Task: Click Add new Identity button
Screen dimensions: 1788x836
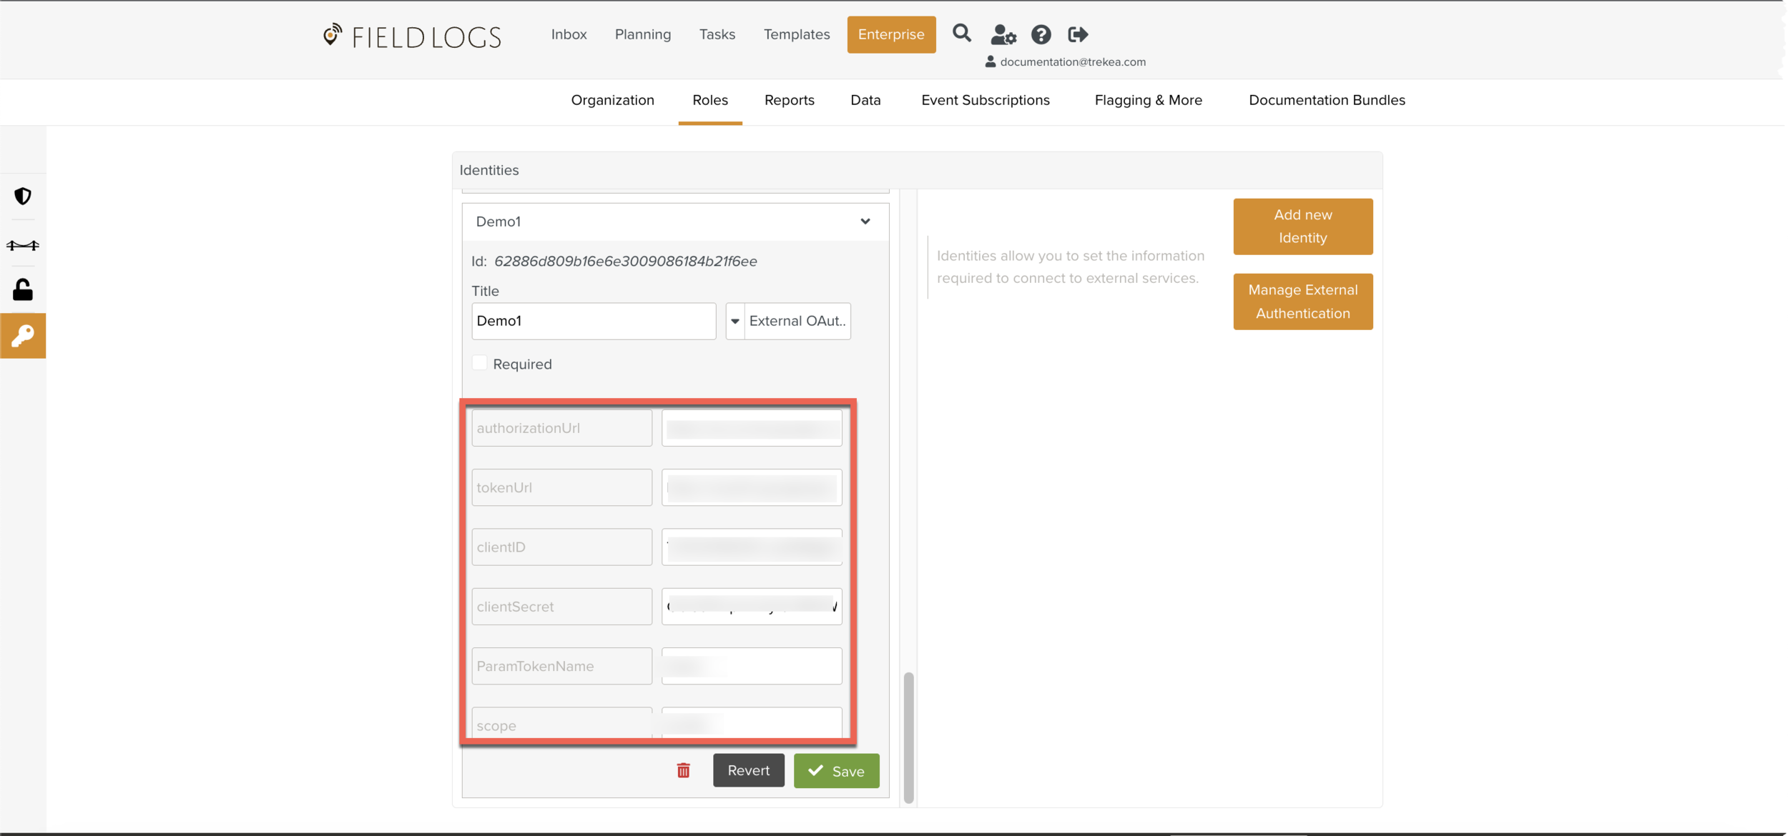Action: (1302, 226)
